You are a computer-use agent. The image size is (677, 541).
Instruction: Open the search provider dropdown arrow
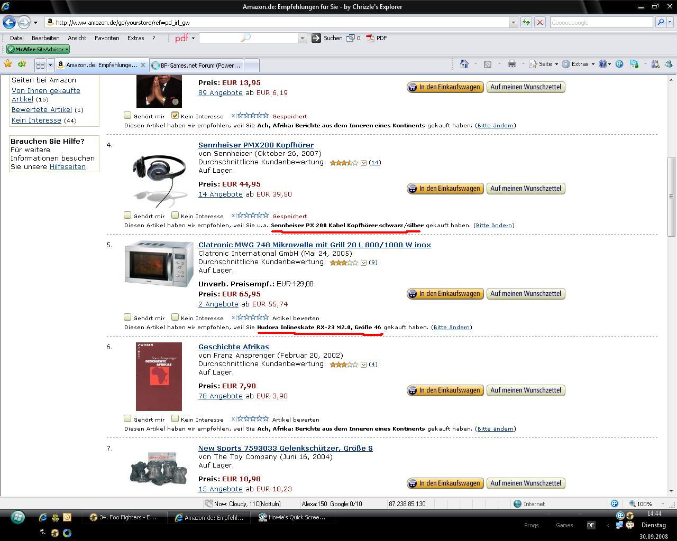pos(671,22)
